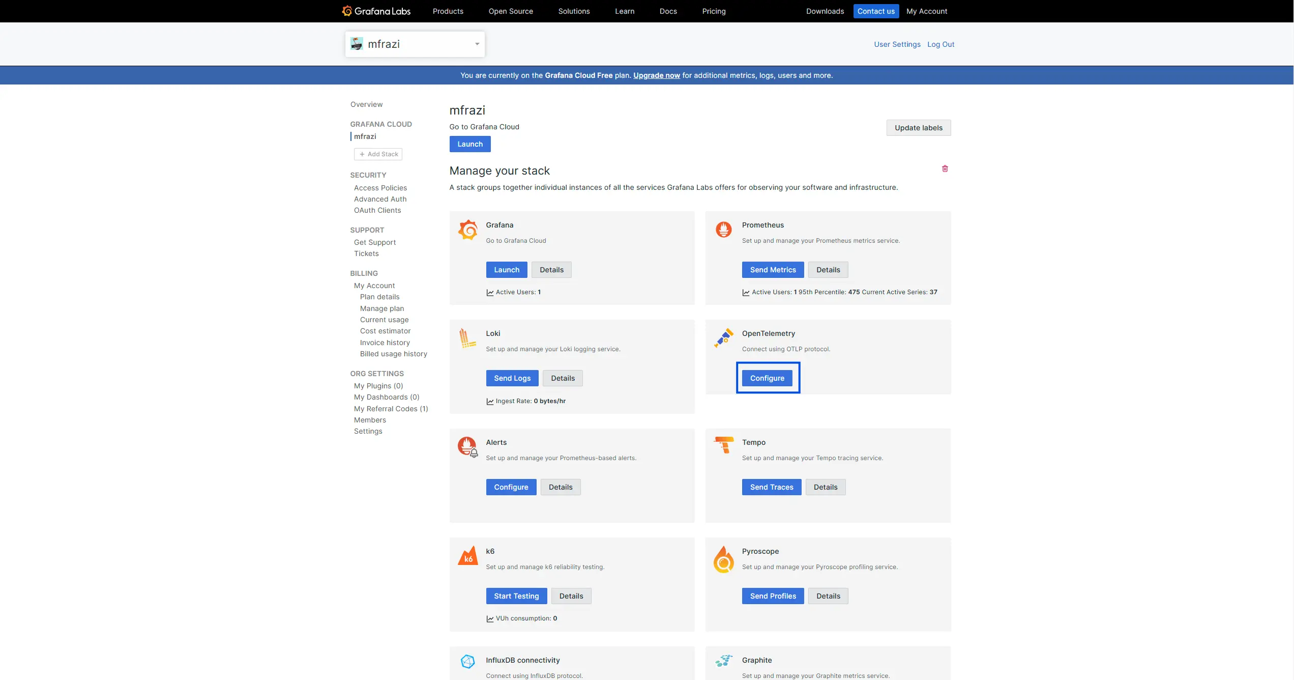This screenshot has width=1294, height=680.
Task: Click the Loki Ingest Rate chart icon
Action: 490,401
